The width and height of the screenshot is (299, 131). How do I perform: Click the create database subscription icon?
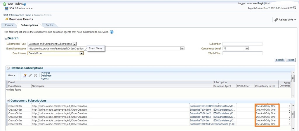[x=25, y=75]
